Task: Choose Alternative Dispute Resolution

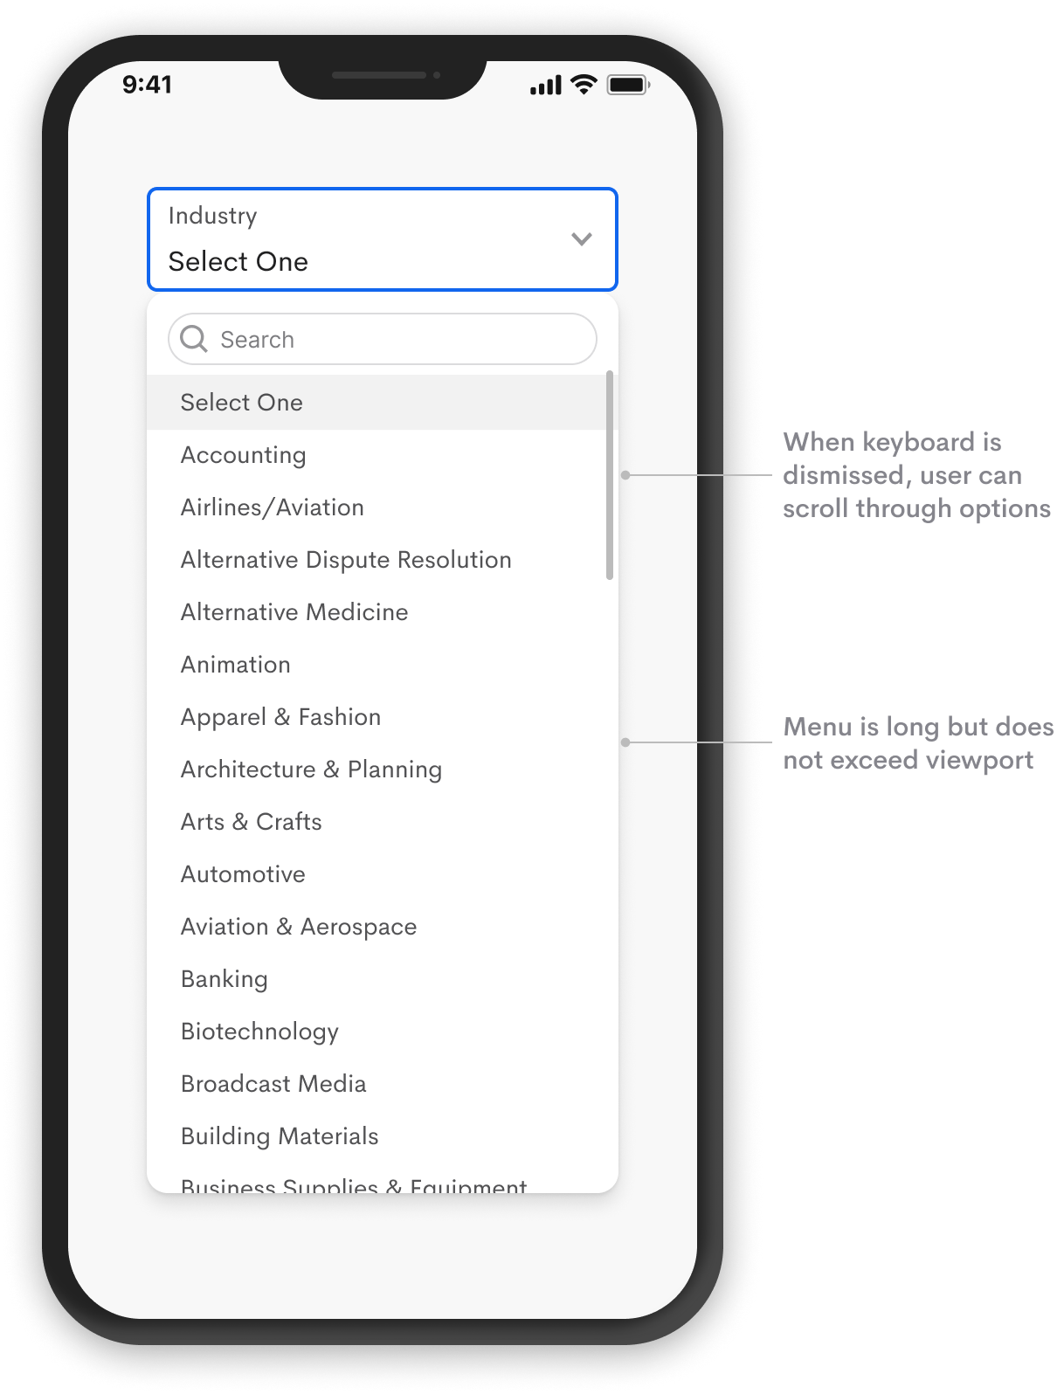Action: (x=345, y=560)
